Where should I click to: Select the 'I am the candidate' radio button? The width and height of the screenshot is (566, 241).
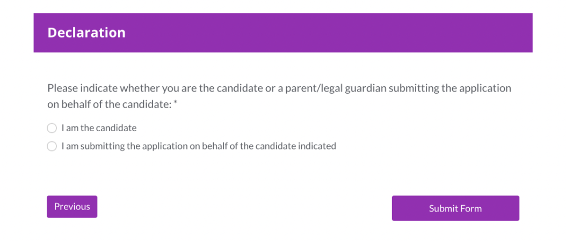tap(52, 128)
